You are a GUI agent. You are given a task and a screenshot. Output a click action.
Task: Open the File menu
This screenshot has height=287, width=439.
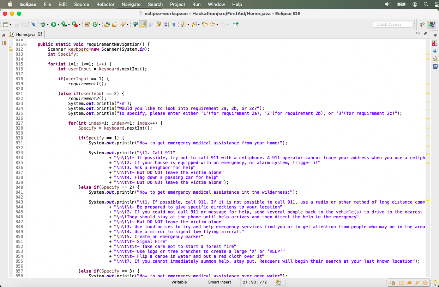click(47, 4)
